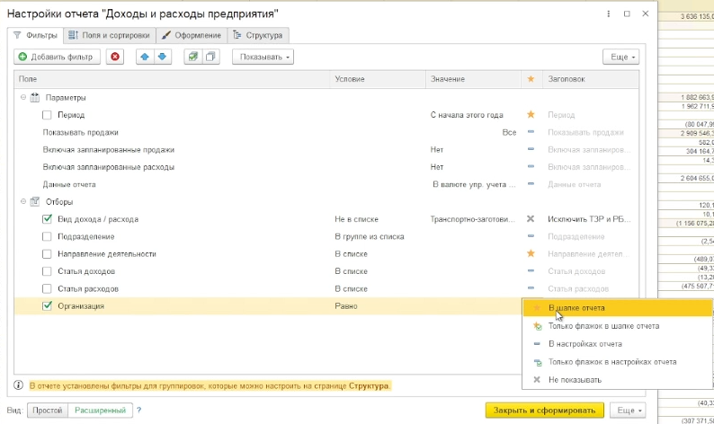Click the green group filters icon
Viewport: 714px width, 424px height.
tap(193, 57)
